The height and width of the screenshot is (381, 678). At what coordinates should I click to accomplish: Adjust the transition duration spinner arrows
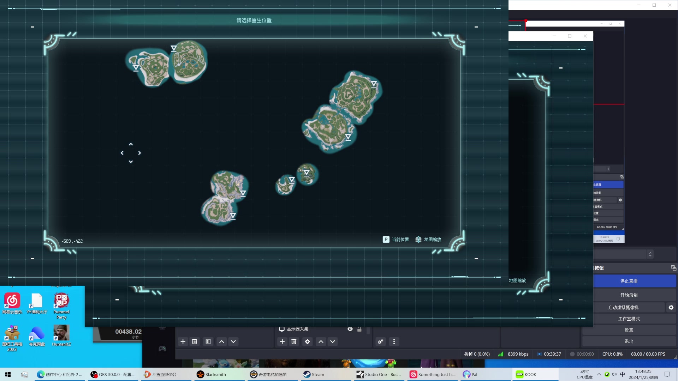tap(650, 254)
